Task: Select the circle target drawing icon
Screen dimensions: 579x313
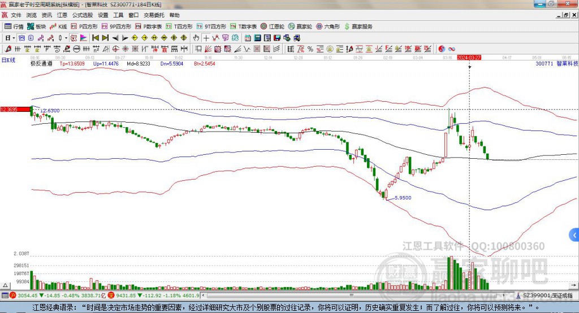Action: pyautogui.click(x=115, y=49)
